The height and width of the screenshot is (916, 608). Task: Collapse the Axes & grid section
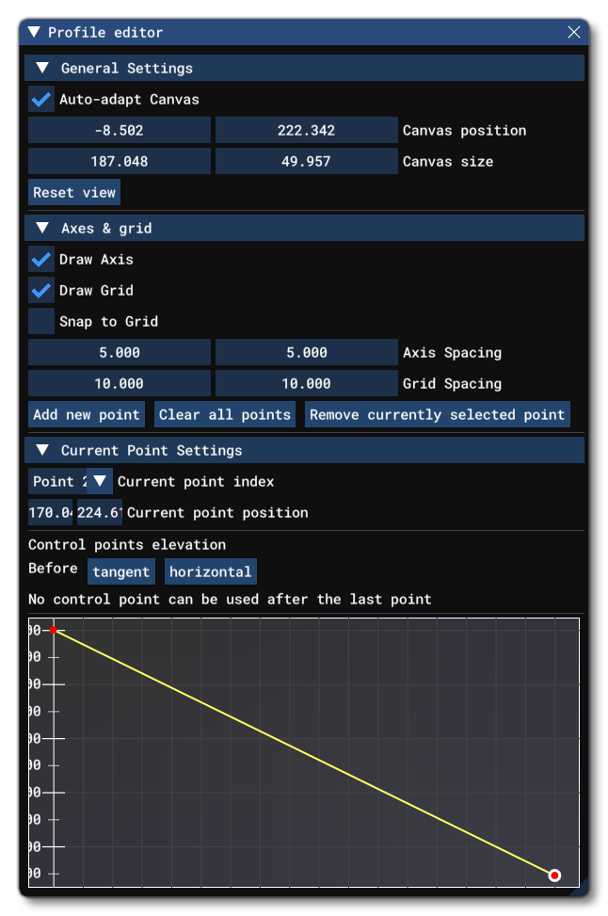[x=41, y=227]
